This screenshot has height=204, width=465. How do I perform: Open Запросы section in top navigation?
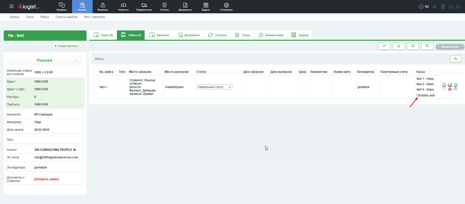coord(62,7)
